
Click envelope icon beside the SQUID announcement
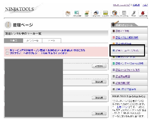coord(7,50)
